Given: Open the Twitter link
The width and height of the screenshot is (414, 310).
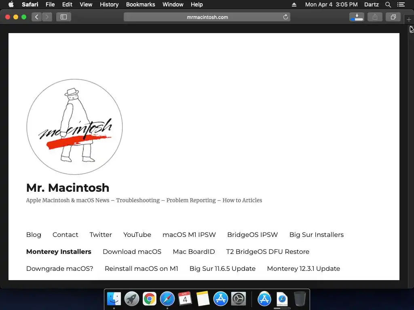Looking at the screenshot, I should pyautogui.click(x=101, y=235).
